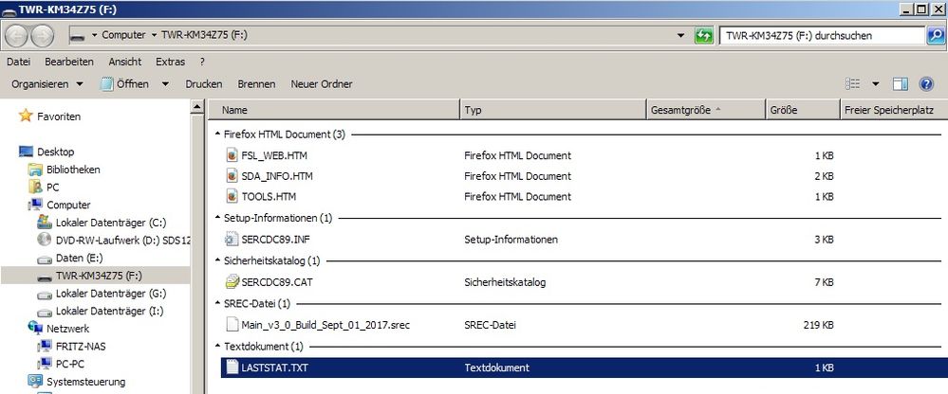The height and width of the screenshot is (394, 948).
Task: Click the Favoriten star icon
Action: [x=26, y=116]
